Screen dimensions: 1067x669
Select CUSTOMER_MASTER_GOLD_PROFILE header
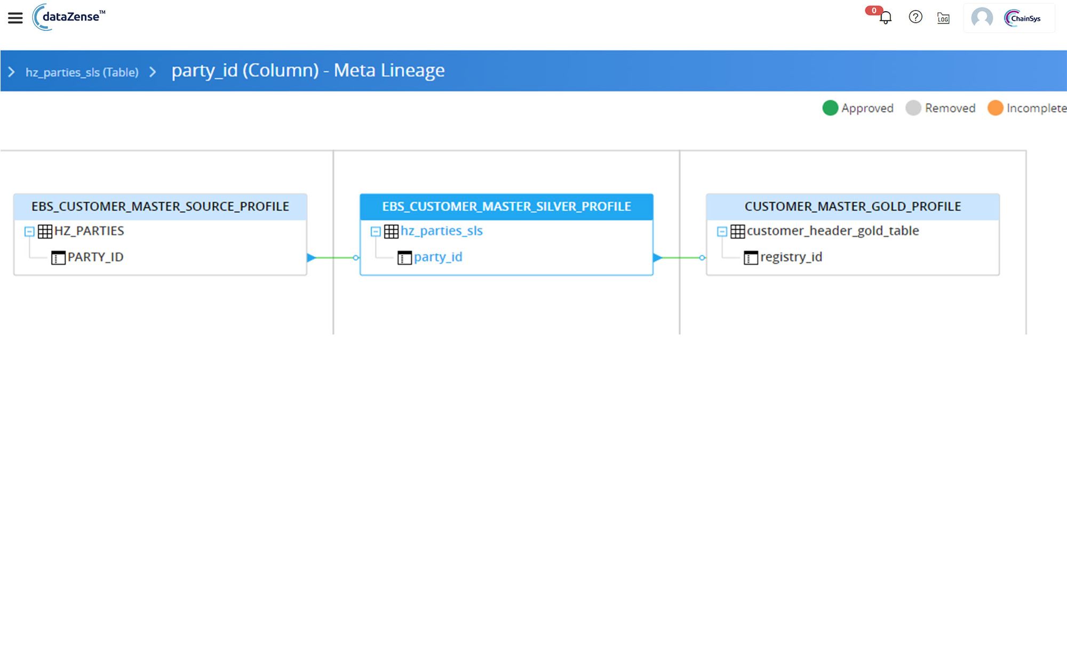852,207
